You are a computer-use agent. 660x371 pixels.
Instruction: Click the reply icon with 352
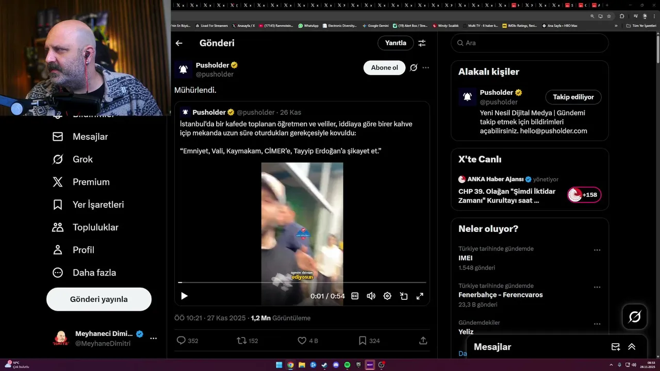point(181,341)
